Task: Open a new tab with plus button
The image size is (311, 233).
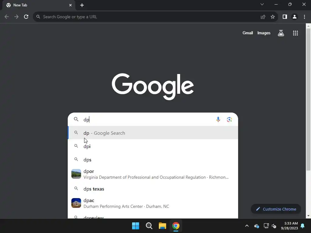Action: click(82, 5)
